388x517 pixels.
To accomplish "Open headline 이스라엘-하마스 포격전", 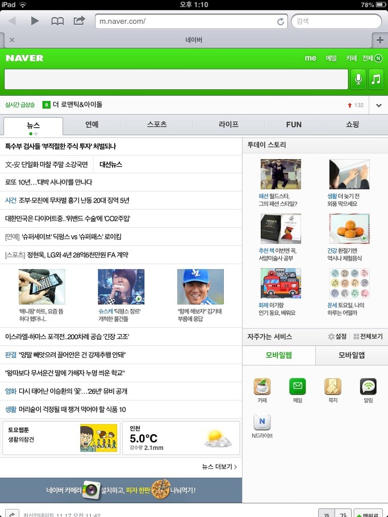I will click(67, 337).
